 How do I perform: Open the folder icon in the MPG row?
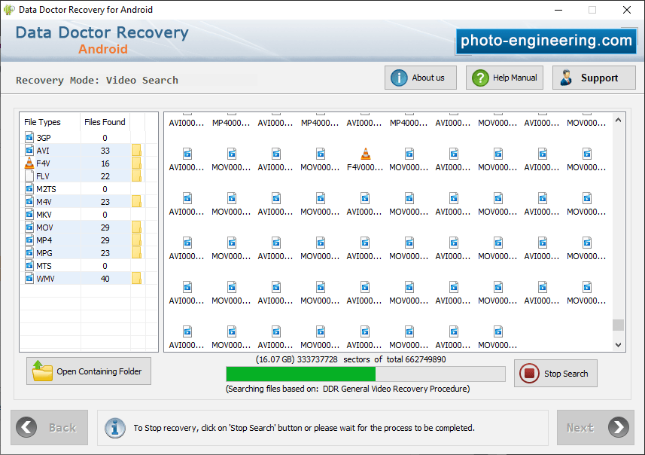point(136,252)
